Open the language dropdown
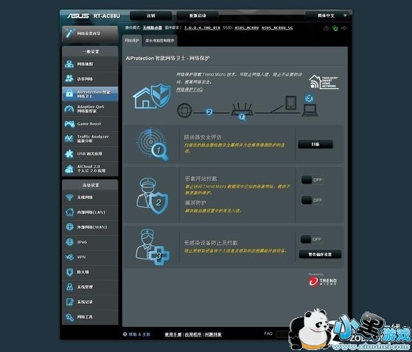The width and height of the screenshot is (412, 352). pos(327,15)
